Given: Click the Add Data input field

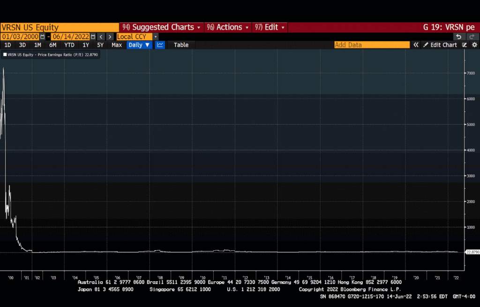Looking at the screenshot, I should pyautogui.click(x=372, y=45).
